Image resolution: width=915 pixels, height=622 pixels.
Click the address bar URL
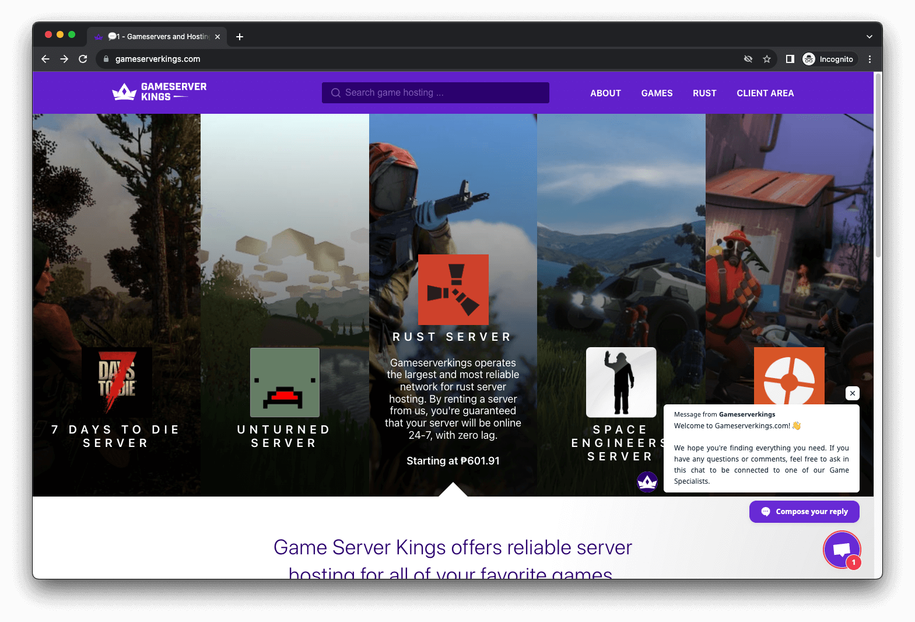coord(157,59)
